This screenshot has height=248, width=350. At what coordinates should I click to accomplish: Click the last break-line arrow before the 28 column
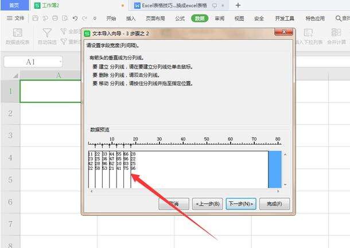coord(131,146)
